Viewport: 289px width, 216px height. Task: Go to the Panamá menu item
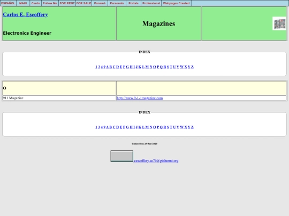(x=100, y=3)
